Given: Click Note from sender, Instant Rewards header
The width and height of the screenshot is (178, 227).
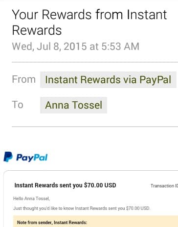Looking at the screenshot, I should point(52,223).
